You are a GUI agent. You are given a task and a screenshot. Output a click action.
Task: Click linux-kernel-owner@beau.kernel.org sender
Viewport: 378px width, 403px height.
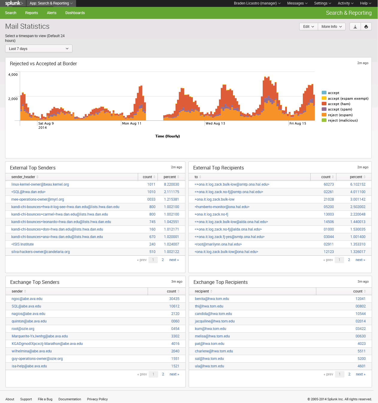[x=40, y=184]
